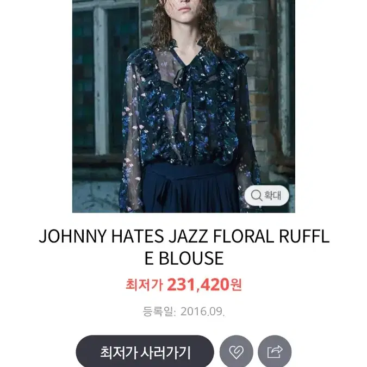This screenshot has height=367, width=367.
Task: Share this blouse using the arrow icon
Action: [275, 352]
